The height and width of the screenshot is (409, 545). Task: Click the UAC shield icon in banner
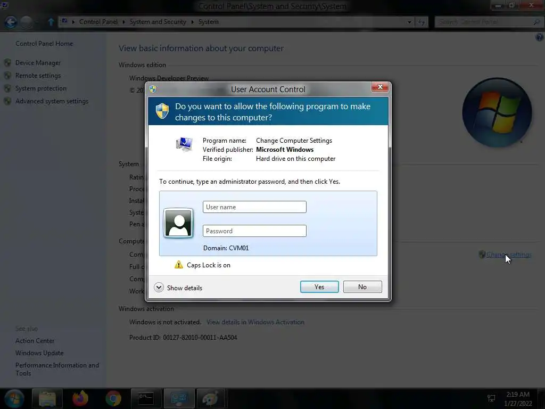pos(162,111)
